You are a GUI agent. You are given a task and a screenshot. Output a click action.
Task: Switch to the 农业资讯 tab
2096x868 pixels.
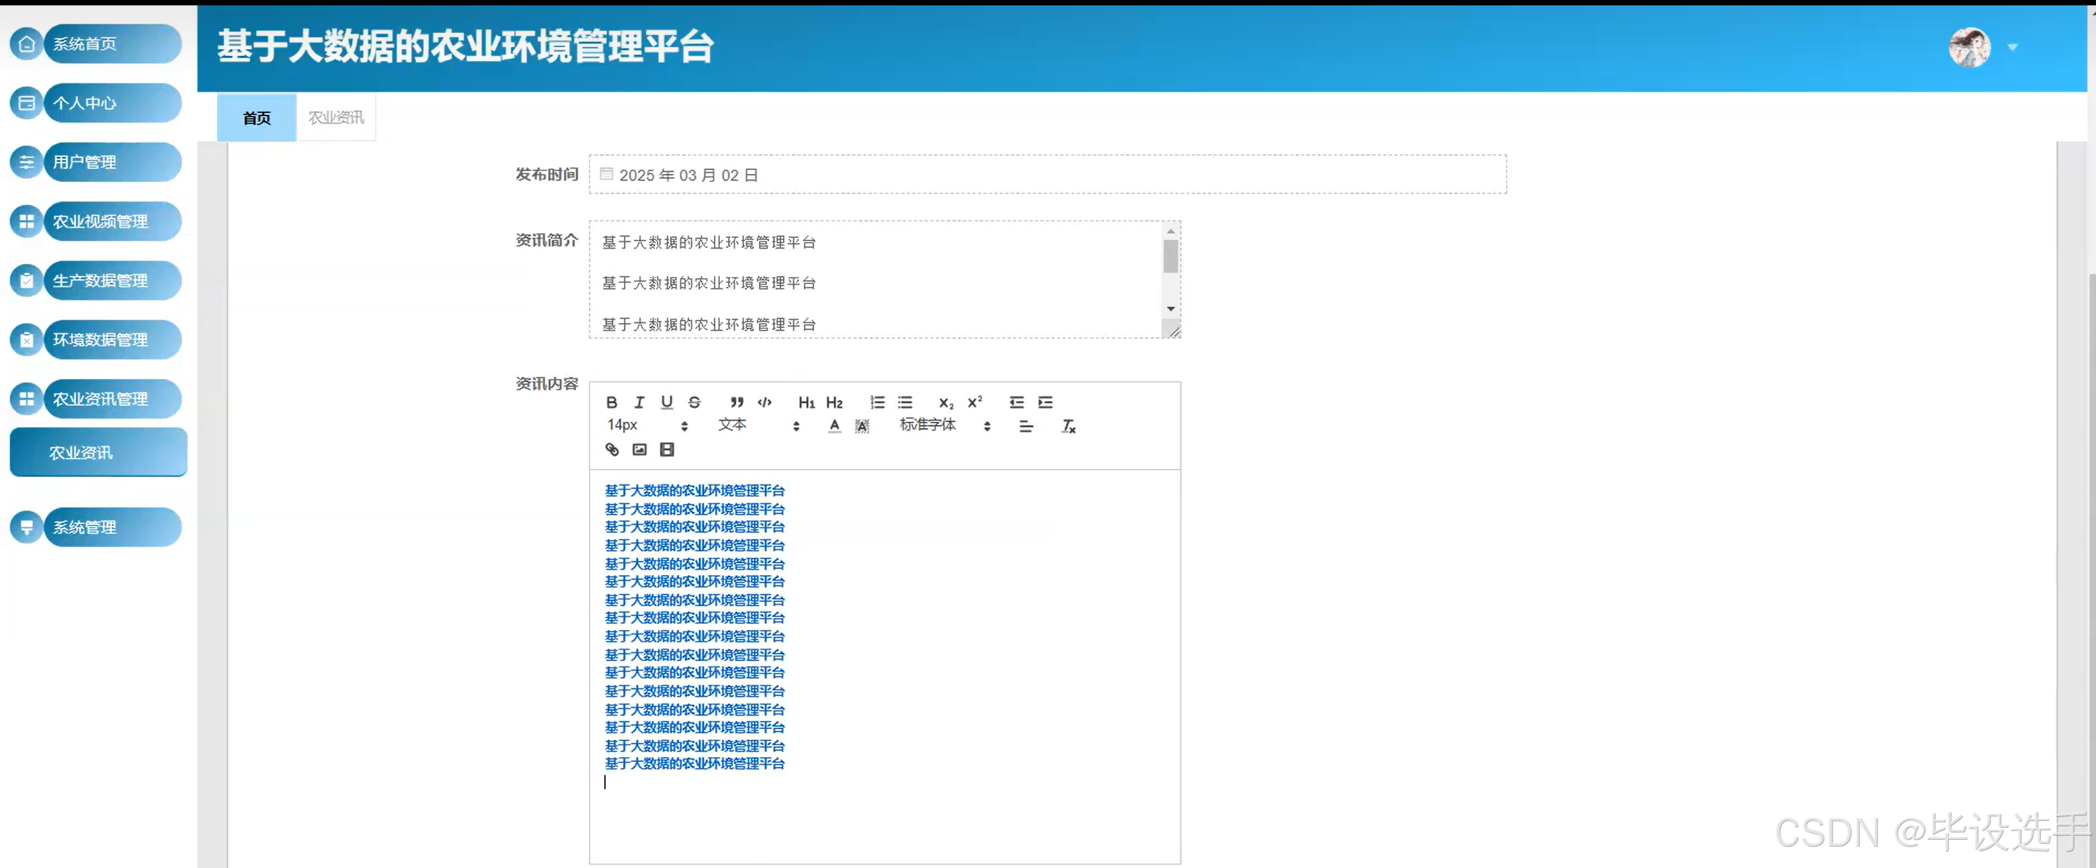[x=335, y=116]
